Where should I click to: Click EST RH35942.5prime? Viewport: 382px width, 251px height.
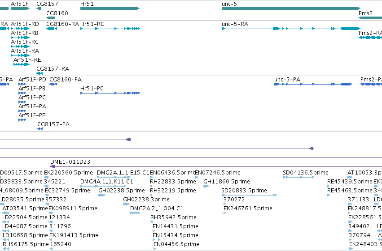173,217
